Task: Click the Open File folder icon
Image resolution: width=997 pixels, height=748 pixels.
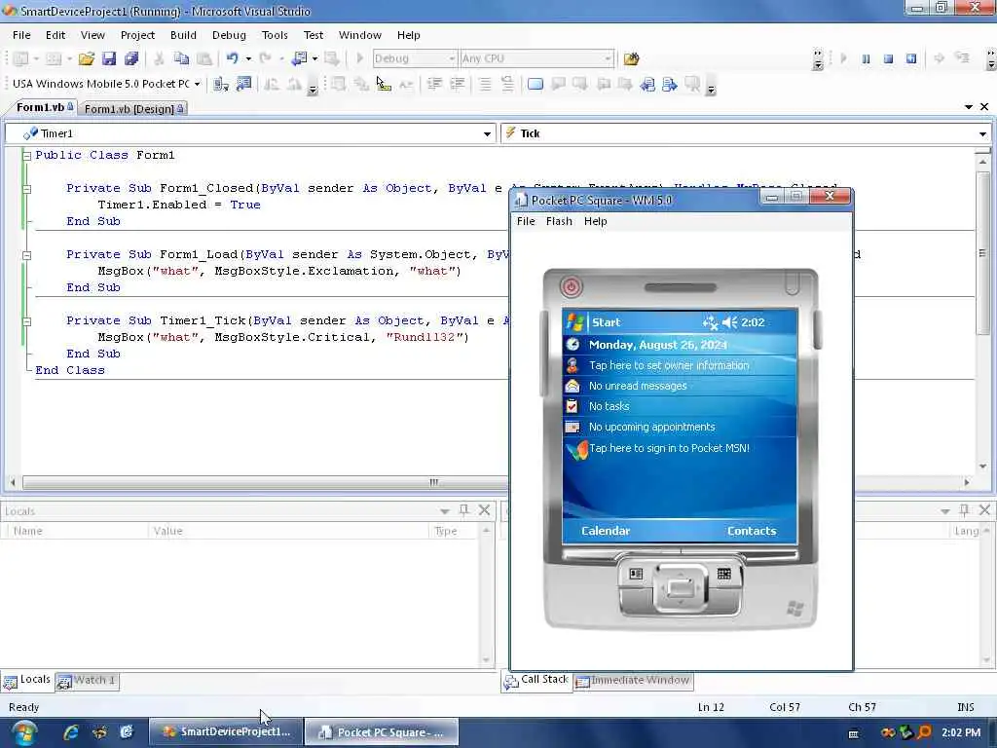Action: pyautogui.click(x=86, y=58)
